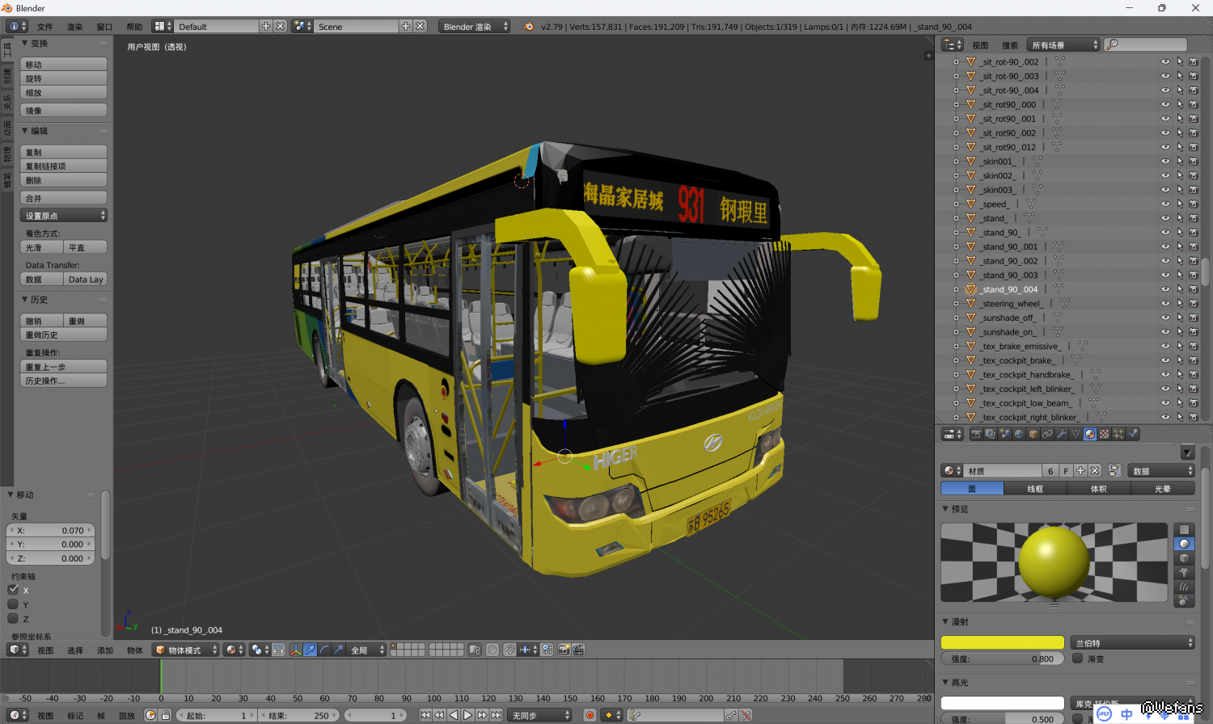1213x724 pixels.
Task: Click the Render properties camera icon
Action: coord(976,434)
